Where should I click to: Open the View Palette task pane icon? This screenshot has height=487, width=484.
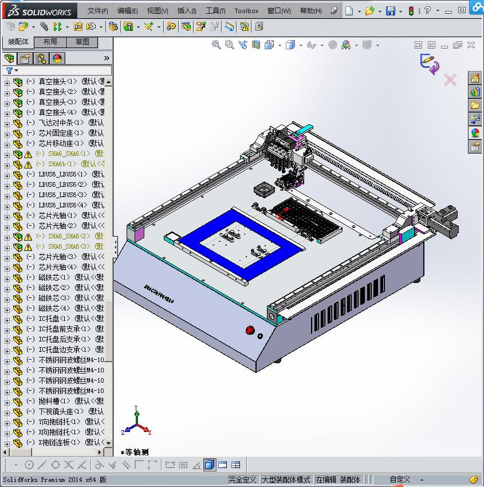point(475,119)
